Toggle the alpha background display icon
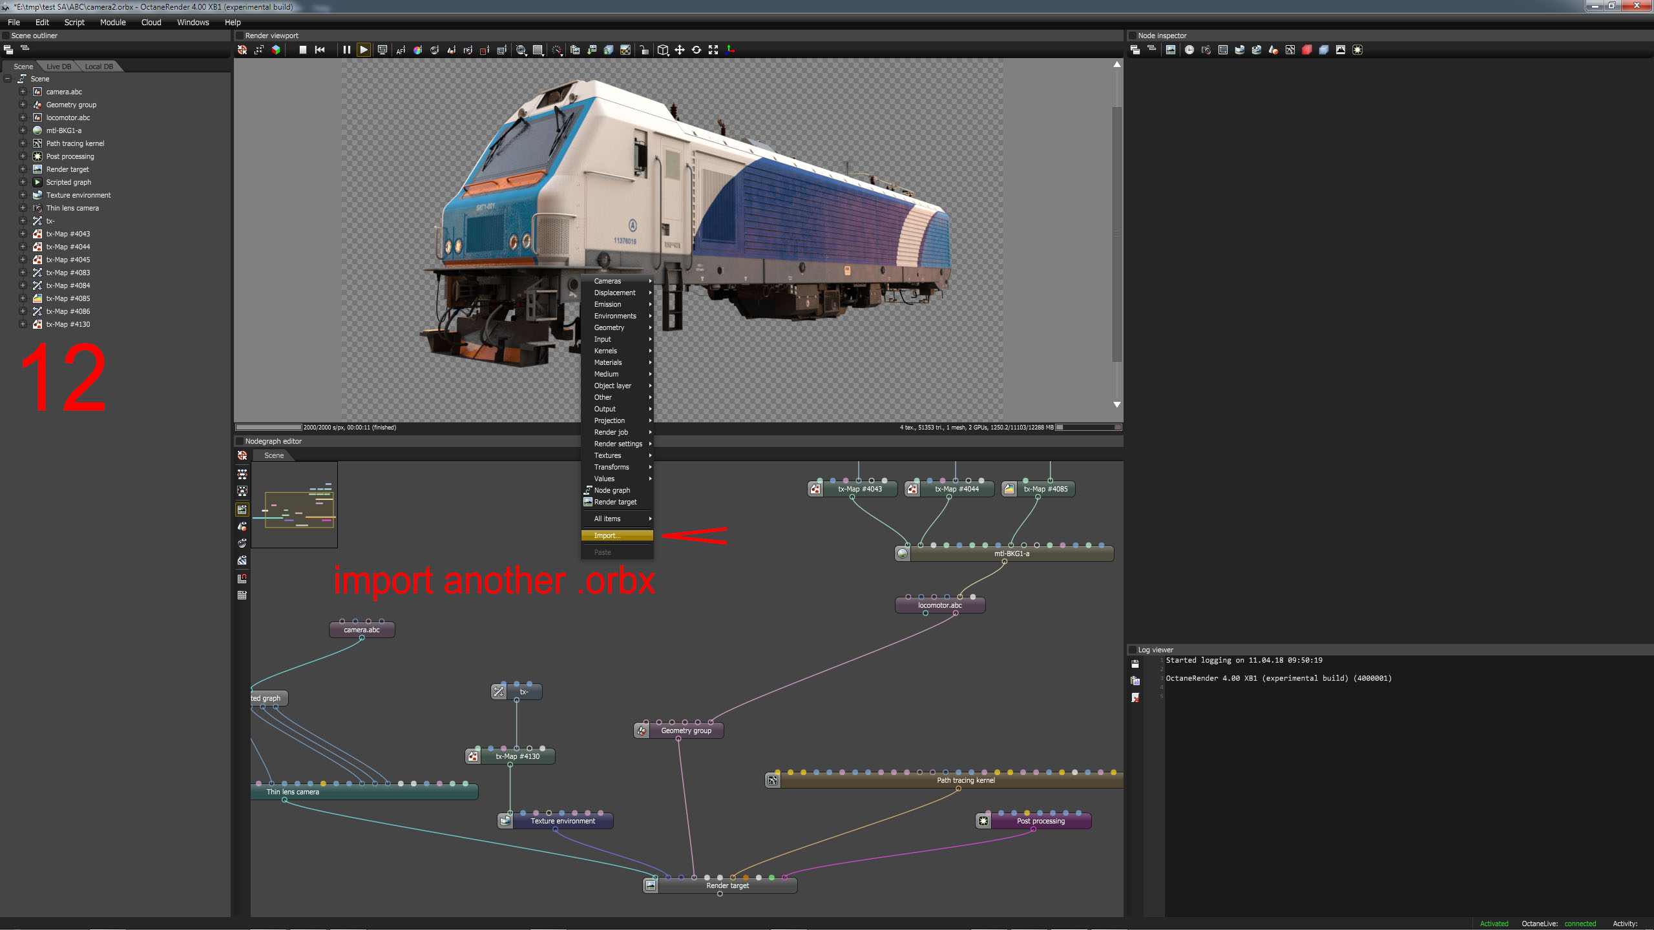Viewport: 1654px width, 930px height. point(625,50)
